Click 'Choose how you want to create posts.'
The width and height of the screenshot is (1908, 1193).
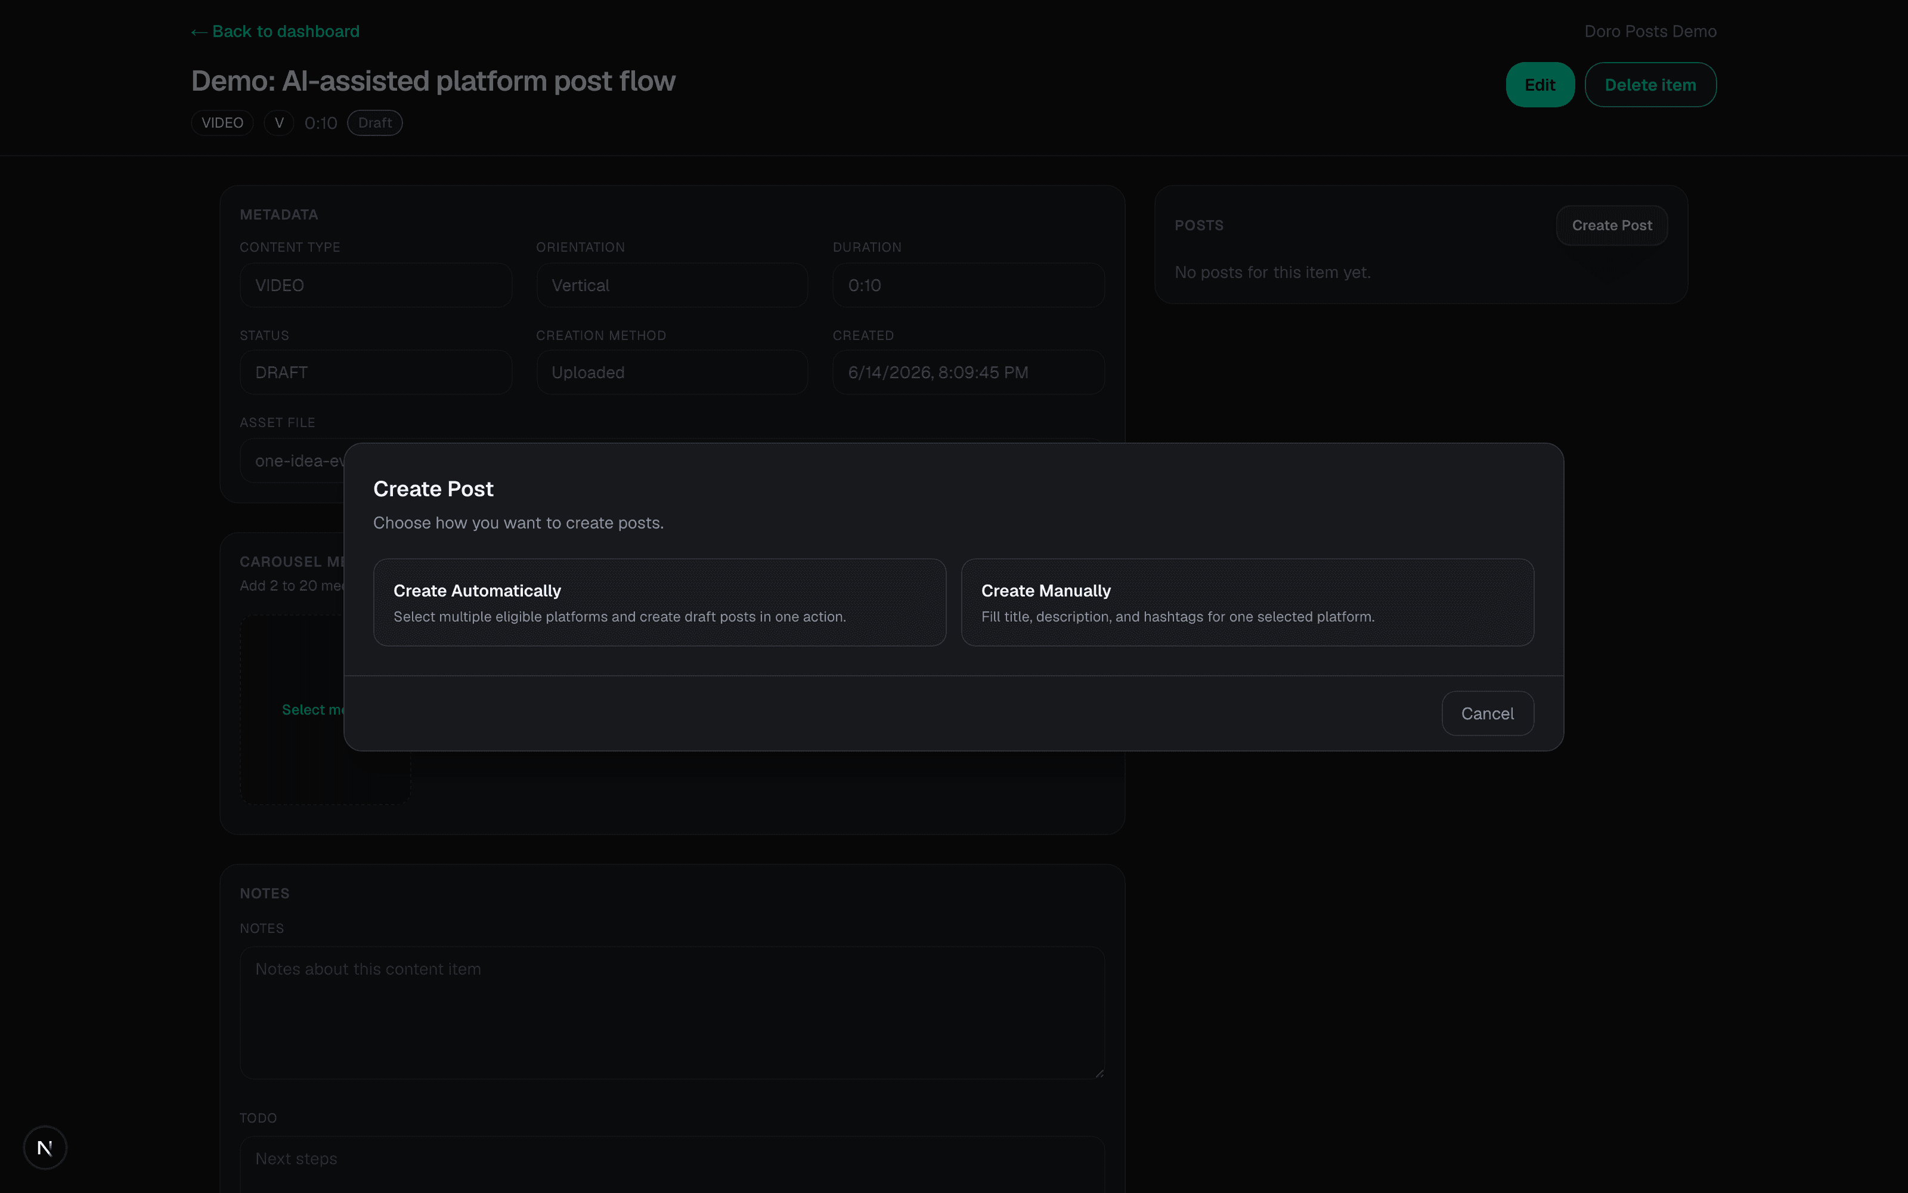518,523
